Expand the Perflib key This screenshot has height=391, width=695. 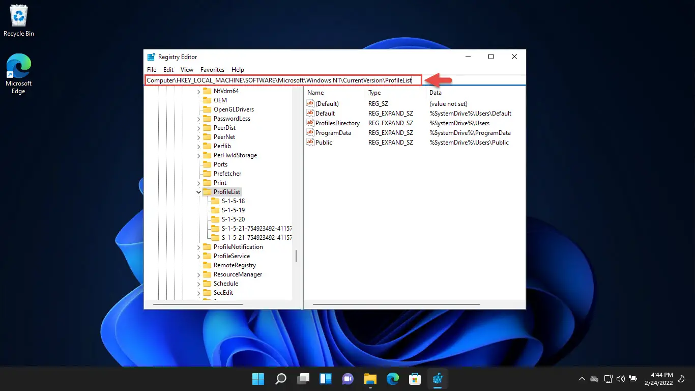pyautogui.click(x=199, y=146)
